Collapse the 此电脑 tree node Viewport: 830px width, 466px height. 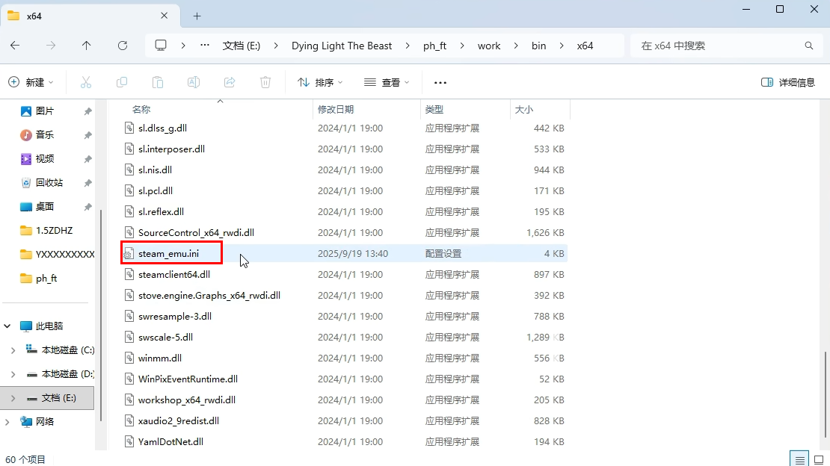pos(7,326)
